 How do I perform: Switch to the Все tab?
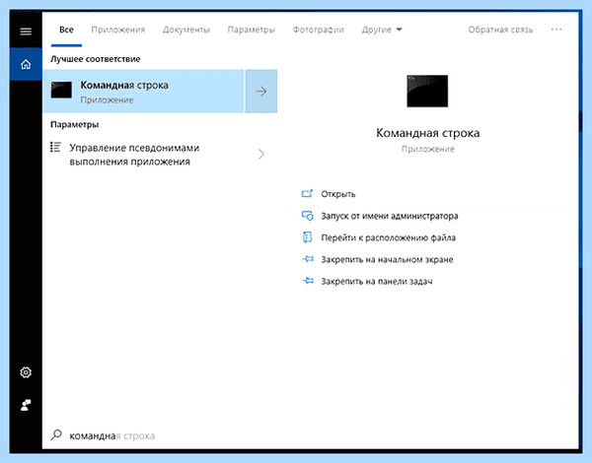pyautogui.click(x=66, y=30)
